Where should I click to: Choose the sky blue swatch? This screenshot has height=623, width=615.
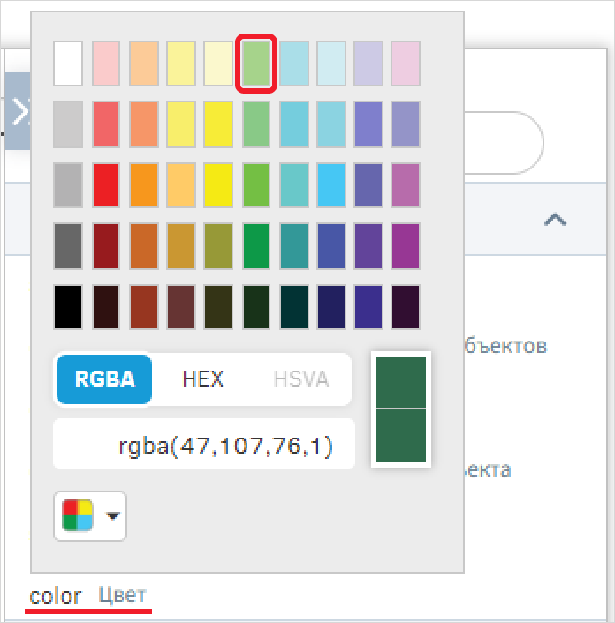pos(331,184)
